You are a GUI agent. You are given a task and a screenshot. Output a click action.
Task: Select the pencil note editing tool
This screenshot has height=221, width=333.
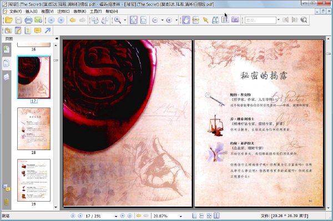[x=18, y=30]
